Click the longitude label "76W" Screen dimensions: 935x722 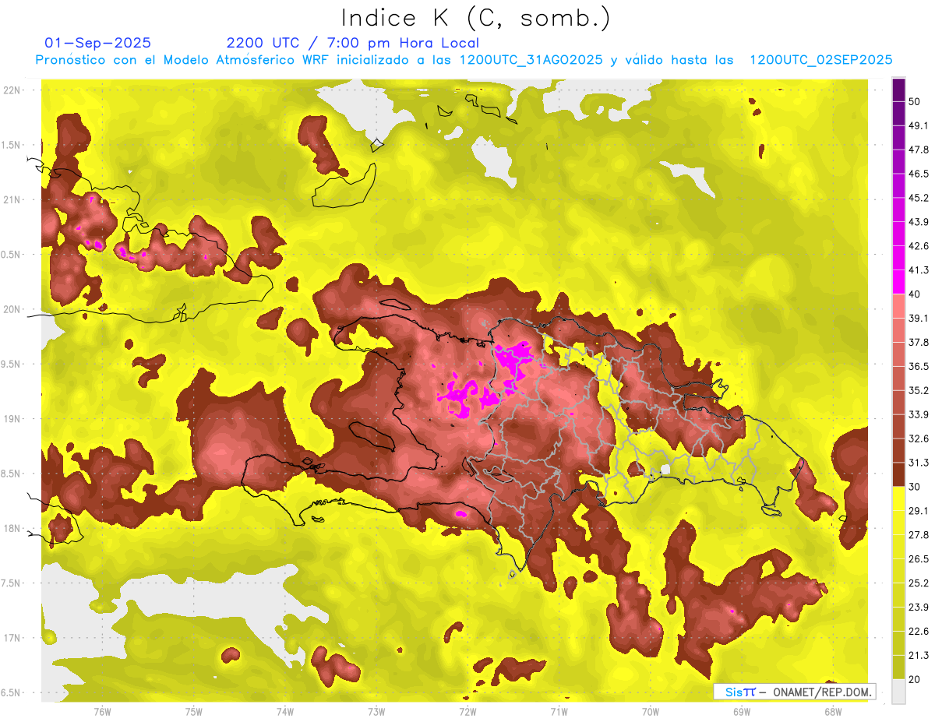point(102,712)
